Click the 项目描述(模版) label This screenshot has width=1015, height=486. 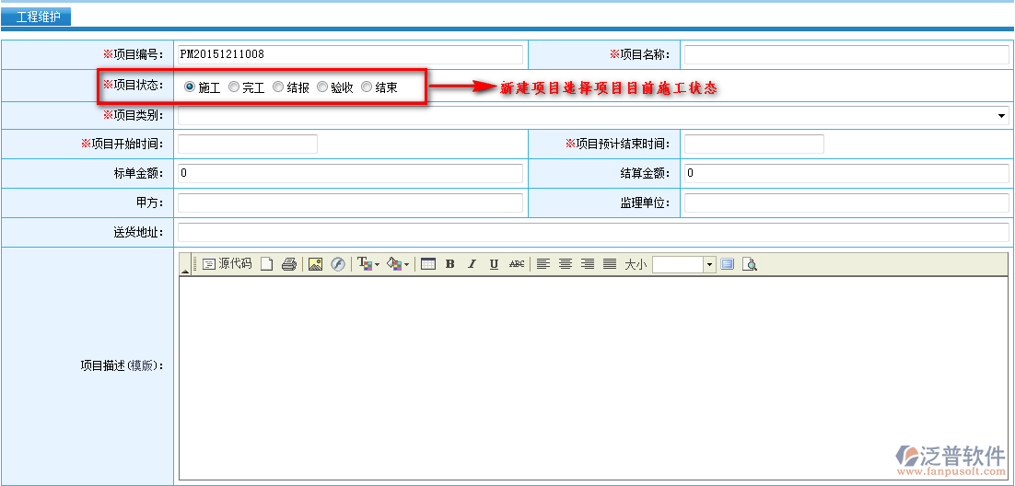coord(122,365)
